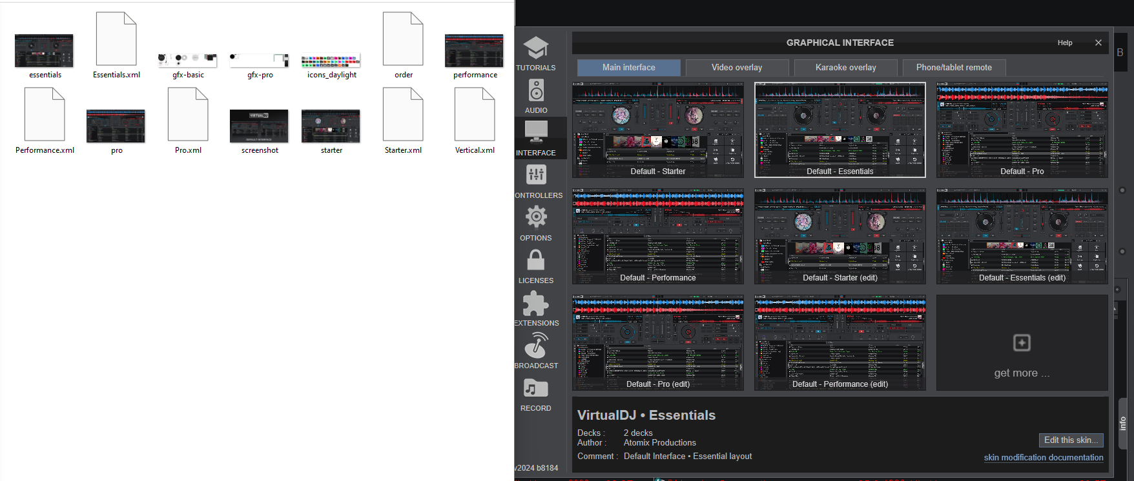Screen dimensions: 1134x481
Task: Open the skin modification documentation link
Action: 1044,458
